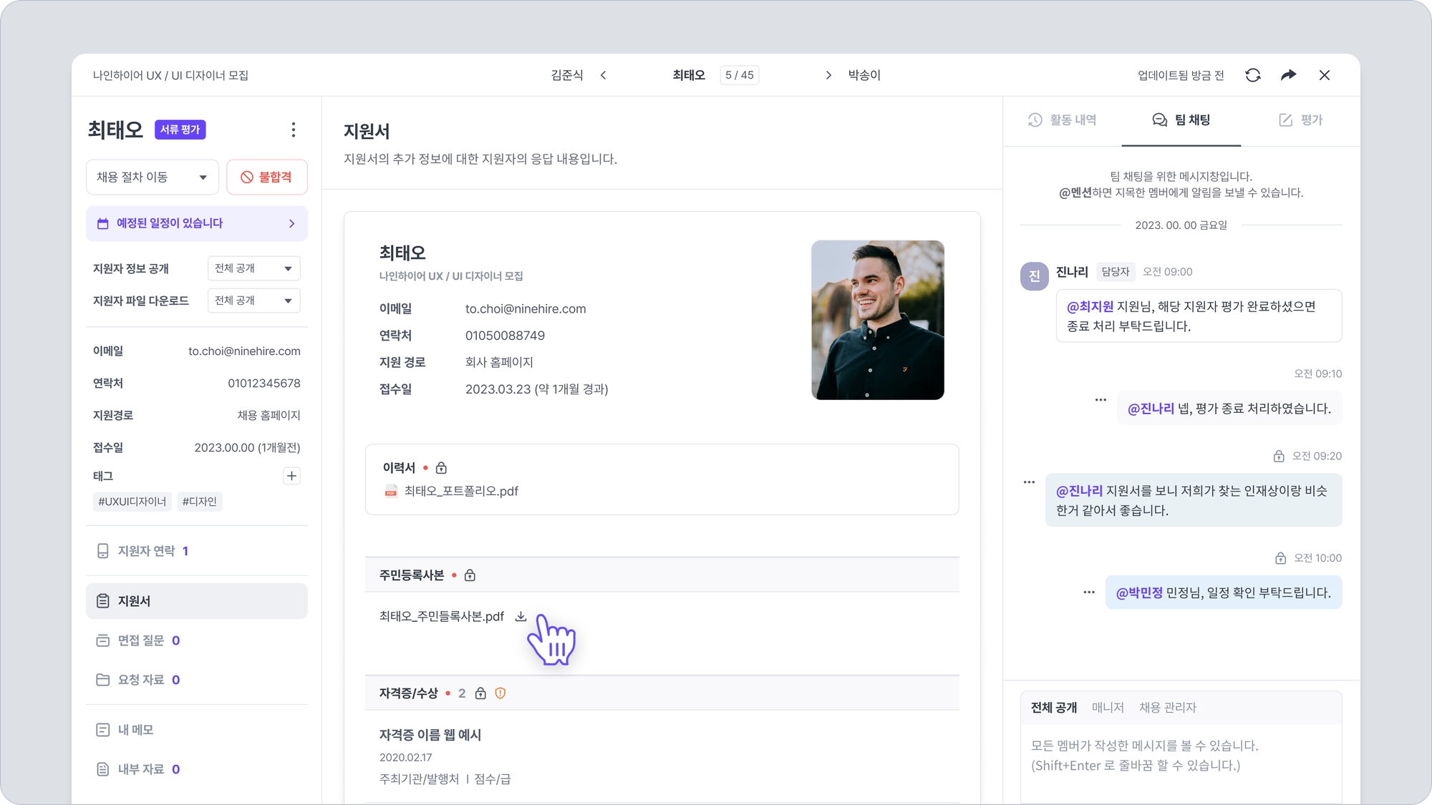The height and width of the screenshot is (805, 1432).
Task: Click @박민정 mention in chat
Action: tap(1139, 592)
